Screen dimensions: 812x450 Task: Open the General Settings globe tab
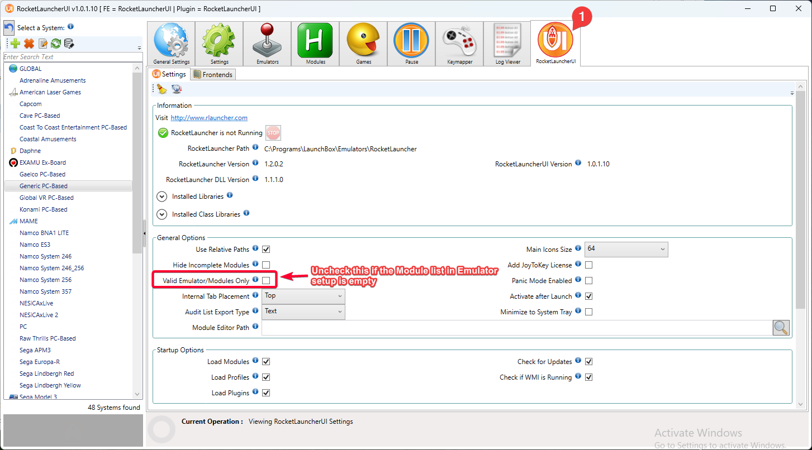pos(171,44)
